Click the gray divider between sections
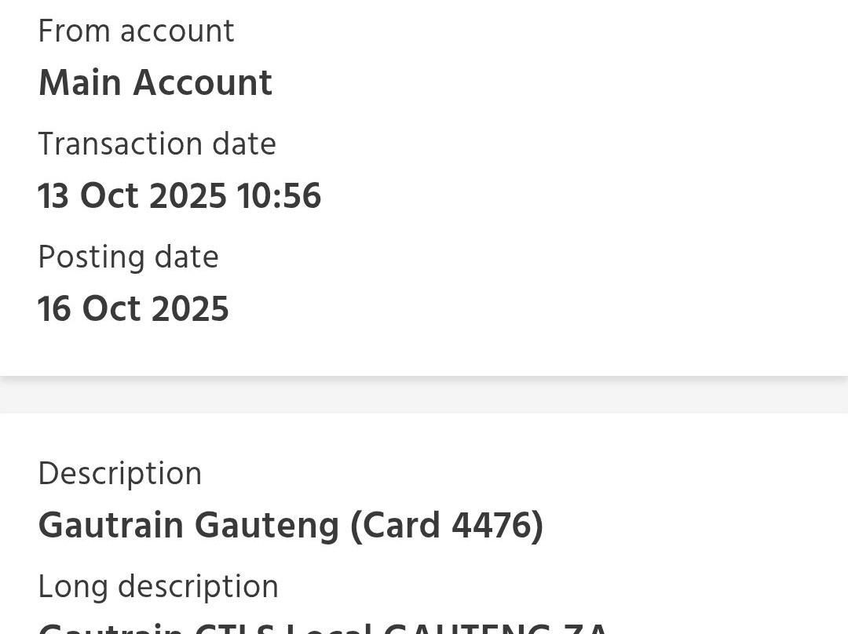 coord(424,395)
